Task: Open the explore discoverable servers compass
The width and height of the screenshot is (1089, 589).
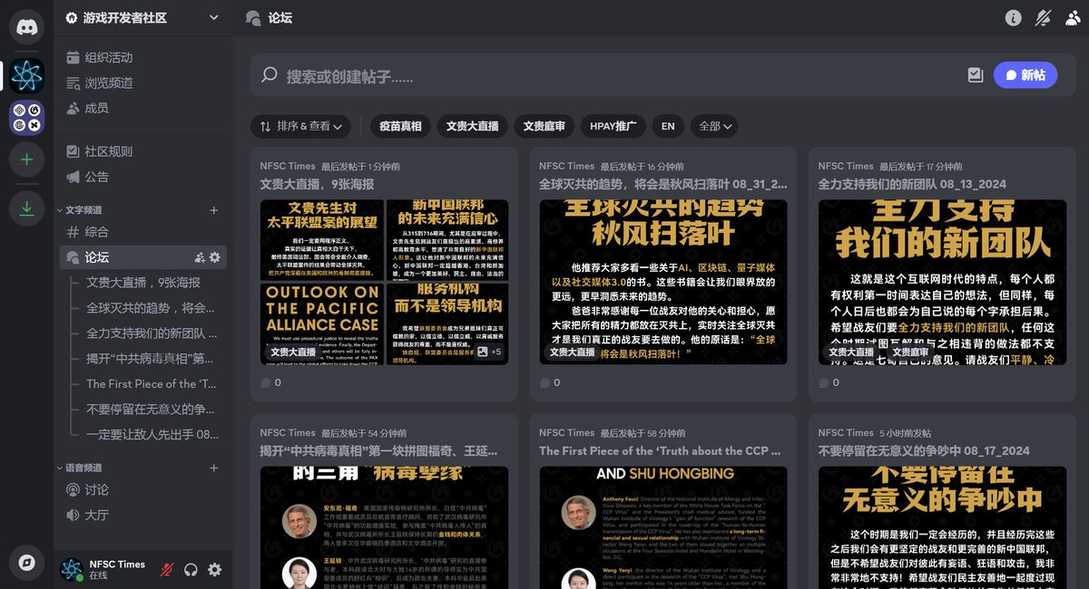Action: [x=27, y=563]
